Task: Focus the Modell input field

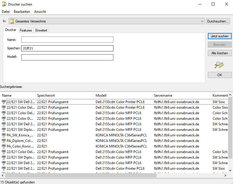Action: point(67,57)
